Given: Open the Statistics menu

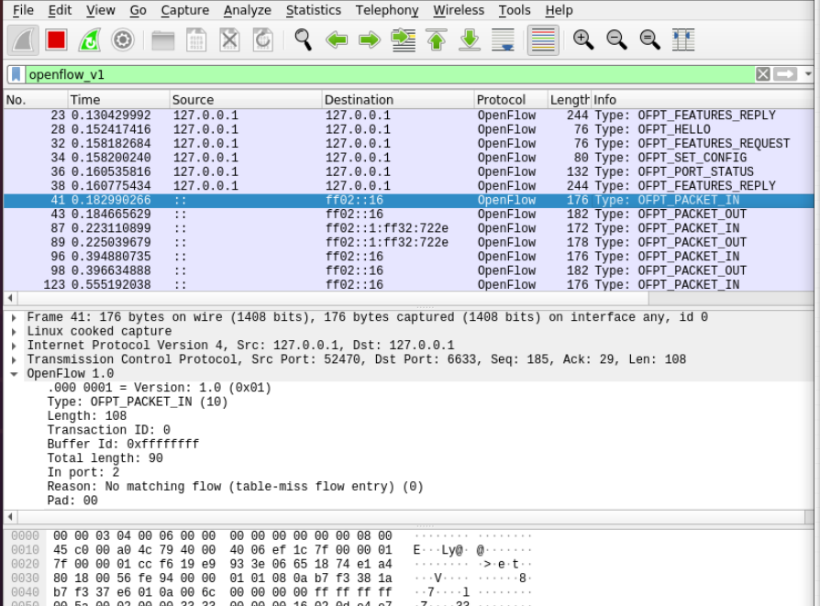Looking at the screenshot, I should pyautogui.click(x=314, y=10).
